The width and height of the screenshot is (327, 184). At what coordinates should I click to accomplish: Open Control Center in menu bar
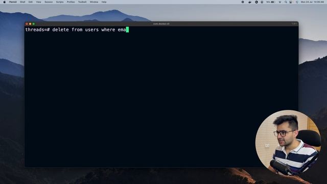click(291, 2)
